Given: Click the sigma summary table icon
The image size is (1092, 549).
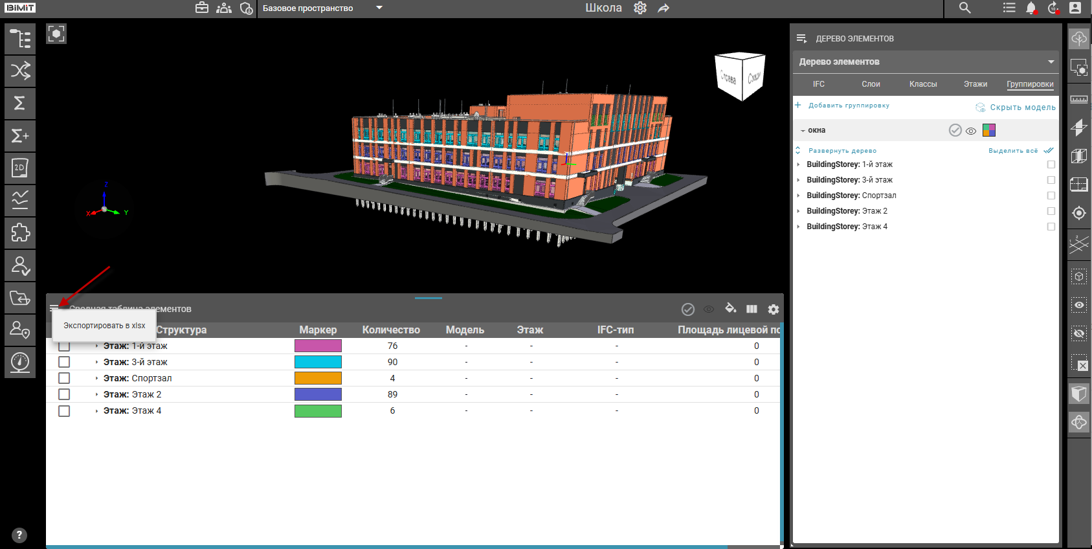Looking at the screenshot, I should pos(20,104).
